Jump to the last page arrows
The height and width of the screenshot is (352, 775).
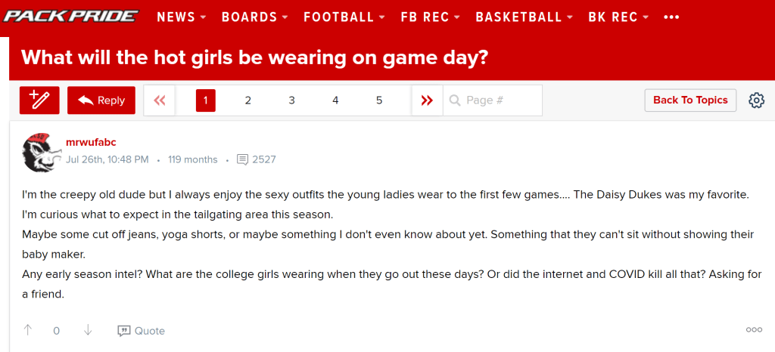pos(427,100)
